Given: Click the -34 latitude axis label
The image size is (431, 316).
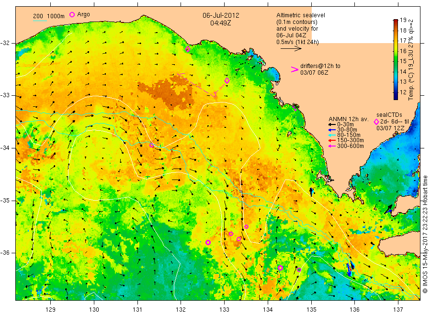Looking at the screenshot, I should (5, 148).
